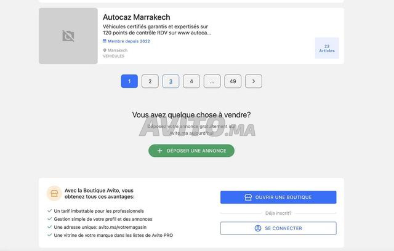394x251 pixels.
Task: Go to page 2 of results
Action: 150,81
